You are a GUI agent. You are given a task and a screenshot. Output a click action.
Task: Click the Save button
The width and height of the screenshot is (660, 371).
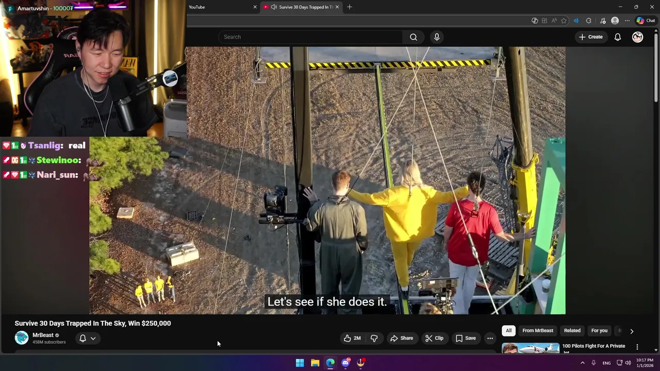click(466, 338)
